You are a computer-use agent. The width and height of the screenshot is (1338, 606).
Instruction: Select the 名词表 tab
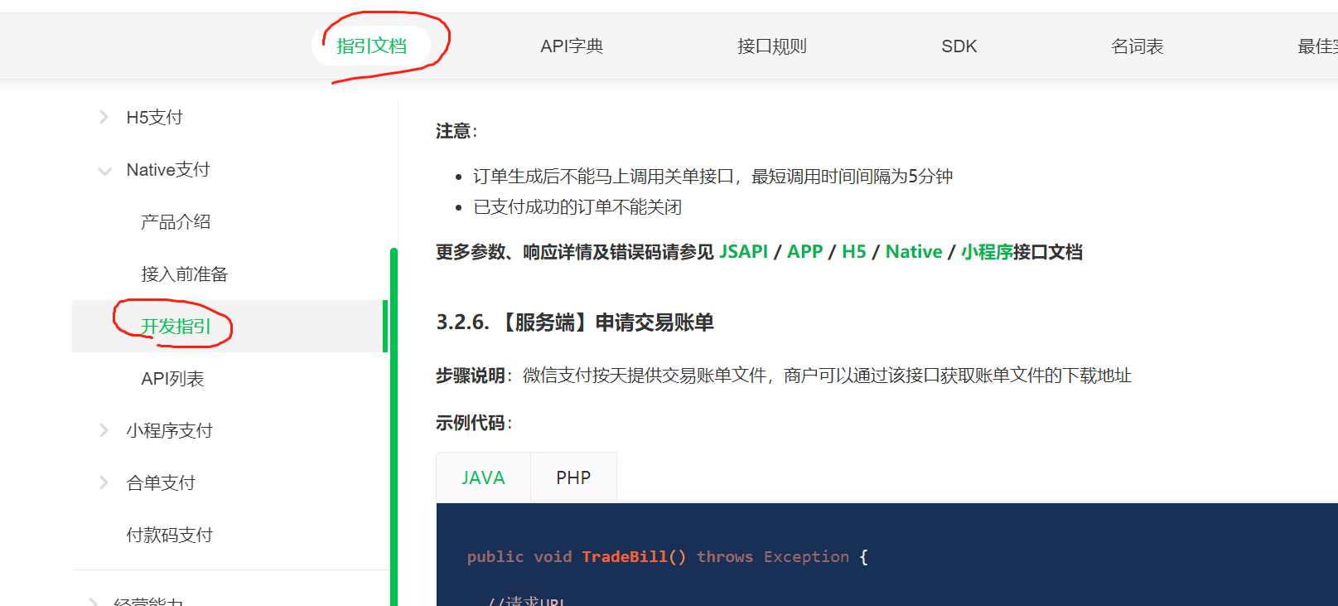click(x=1137, y=46)
